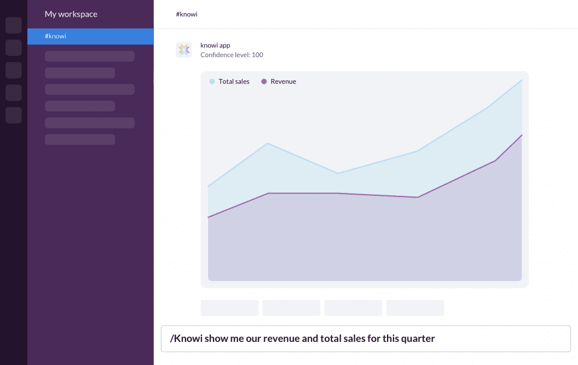
Task: Select the top app icon in the left rail
Action: click(13, 25)
